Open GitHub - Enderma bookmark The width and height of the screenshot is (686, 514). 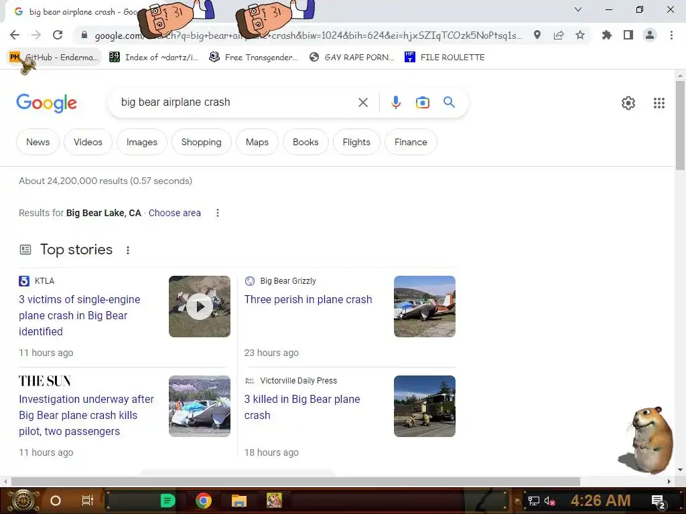click(x=55, y=58)
